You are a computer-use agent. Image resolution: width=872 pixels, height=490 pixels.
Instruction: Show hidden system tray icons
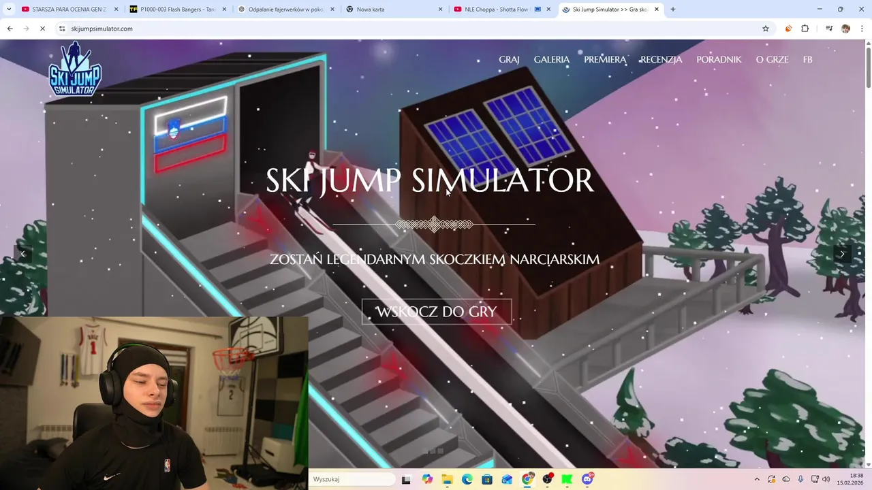(756, 479)
